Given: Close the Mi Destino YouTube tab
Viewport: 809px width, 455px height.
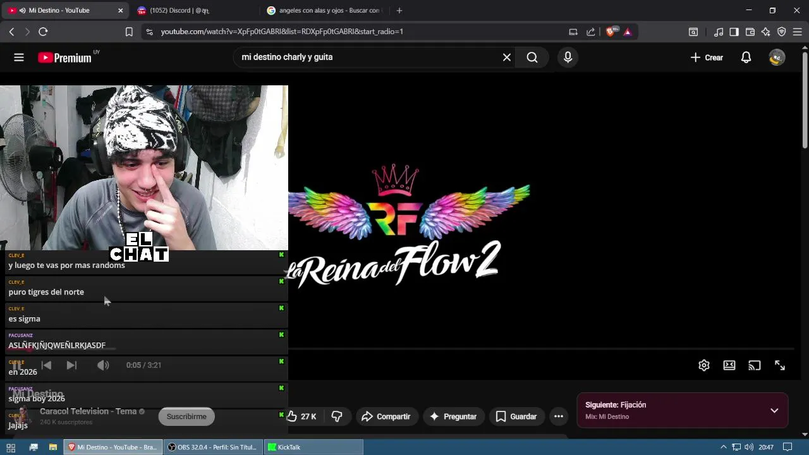Looking at the screenshot, I should point(121,11).
